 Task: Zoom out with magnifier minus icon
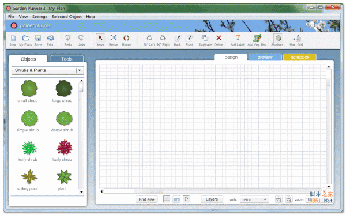click(x=289, y=199)
